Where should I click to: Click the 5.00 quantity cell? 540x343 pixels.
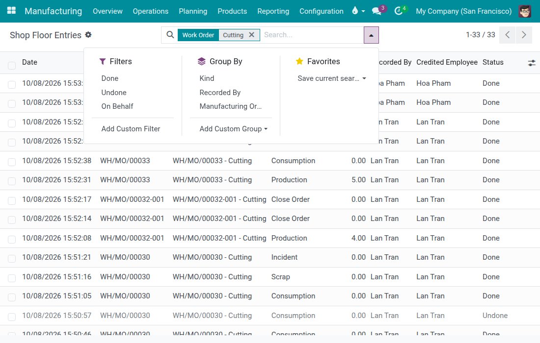point(358,180)
